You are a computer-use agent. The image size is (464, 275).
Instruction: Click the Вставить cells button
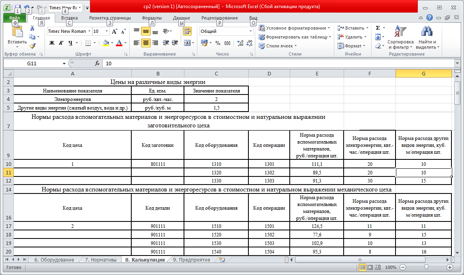pyautogui.click(x=353, y=28)
